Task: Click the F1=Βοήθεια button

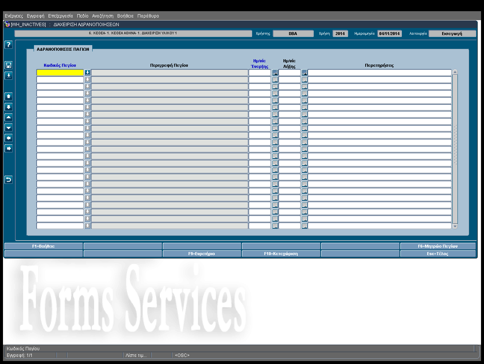Action: tap(43, 246)
